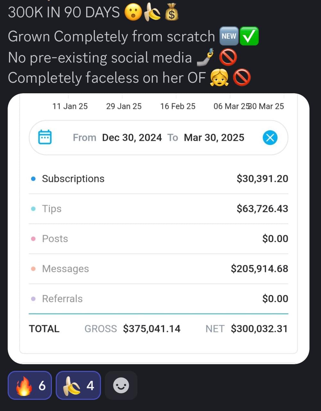Select the Tips earnings row

159,209
